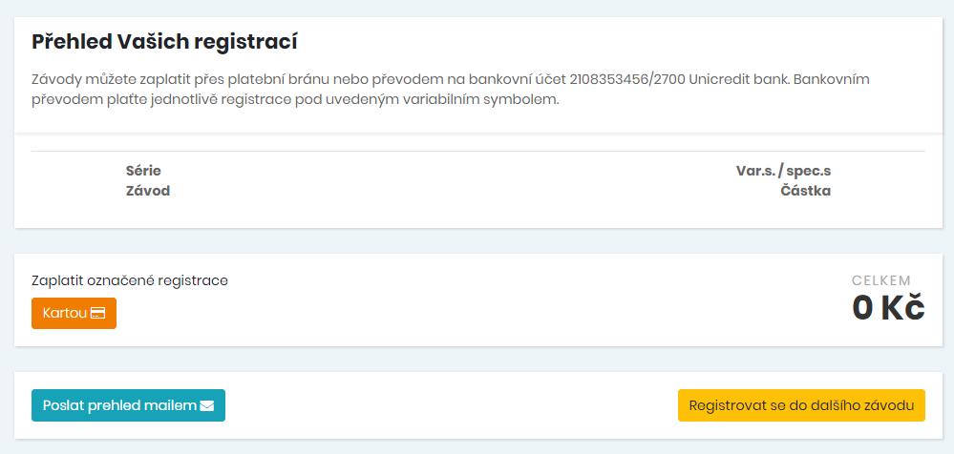This screenshot has height=454, width=954.
Task: Click the divider line above the table headers
Action: 477,151
